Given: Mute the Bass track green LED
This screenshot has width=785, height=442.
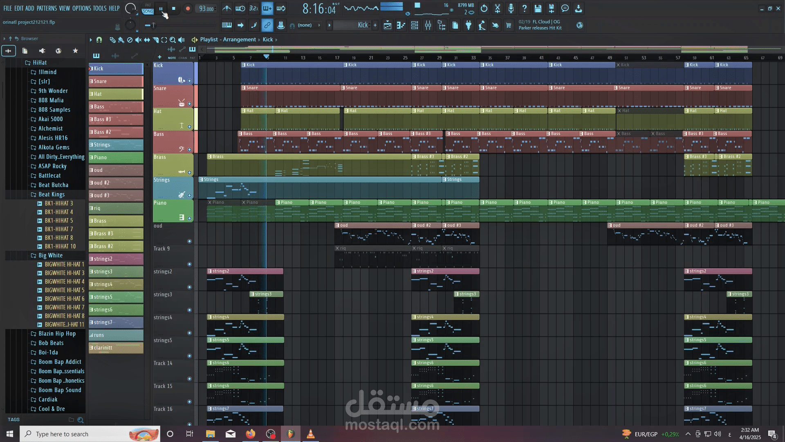Looking at the screenshot, I should [189, 150].
